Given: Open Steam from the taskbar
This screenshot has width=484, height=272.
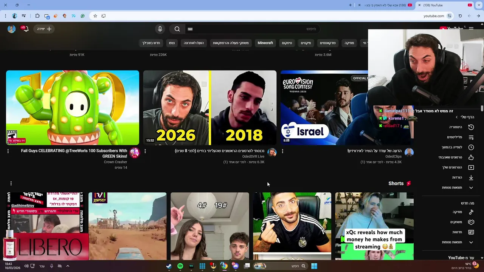Looking at the screenshot, I should point(169,266).
